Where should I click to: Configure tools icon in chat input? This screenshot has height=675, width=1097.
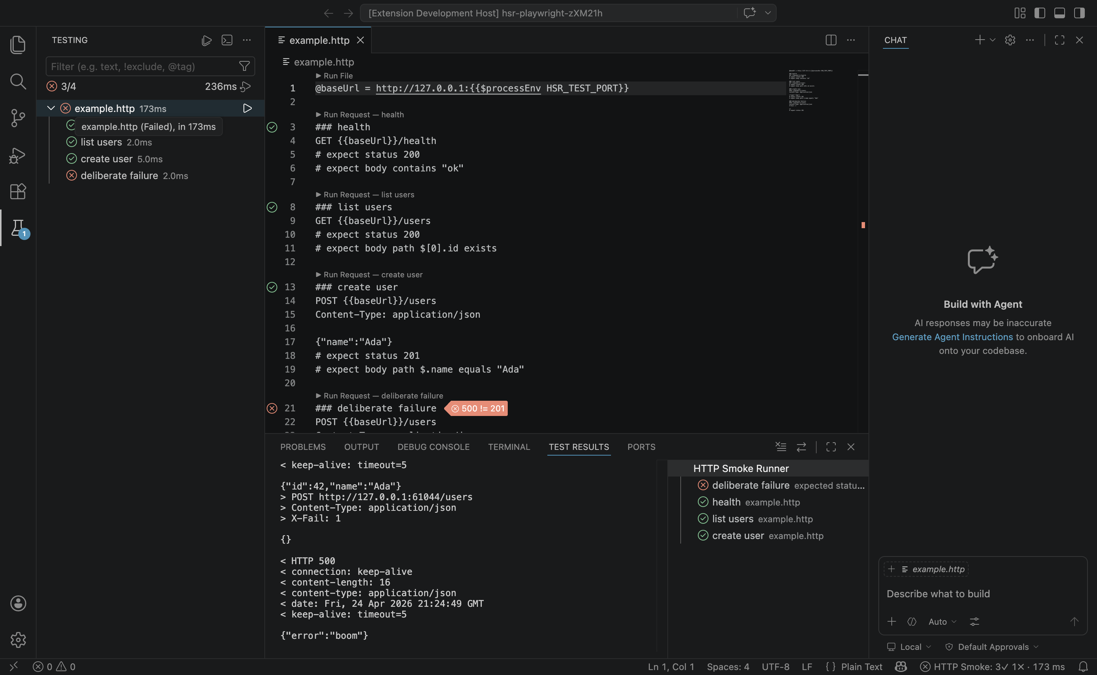coord(974,621)
